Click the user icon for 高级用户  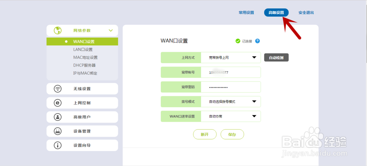pyautogui.click(x=58, y=117)
